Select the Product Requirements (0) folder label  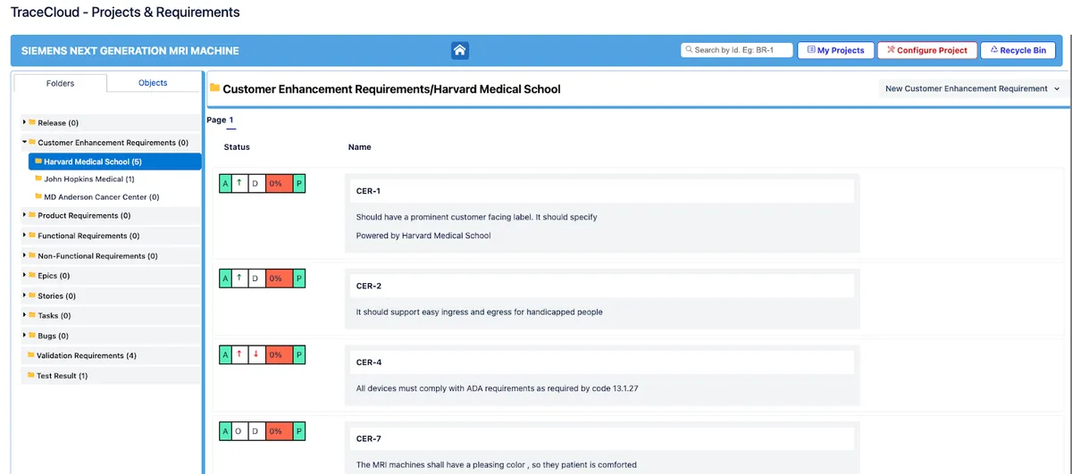coord(84,216)
